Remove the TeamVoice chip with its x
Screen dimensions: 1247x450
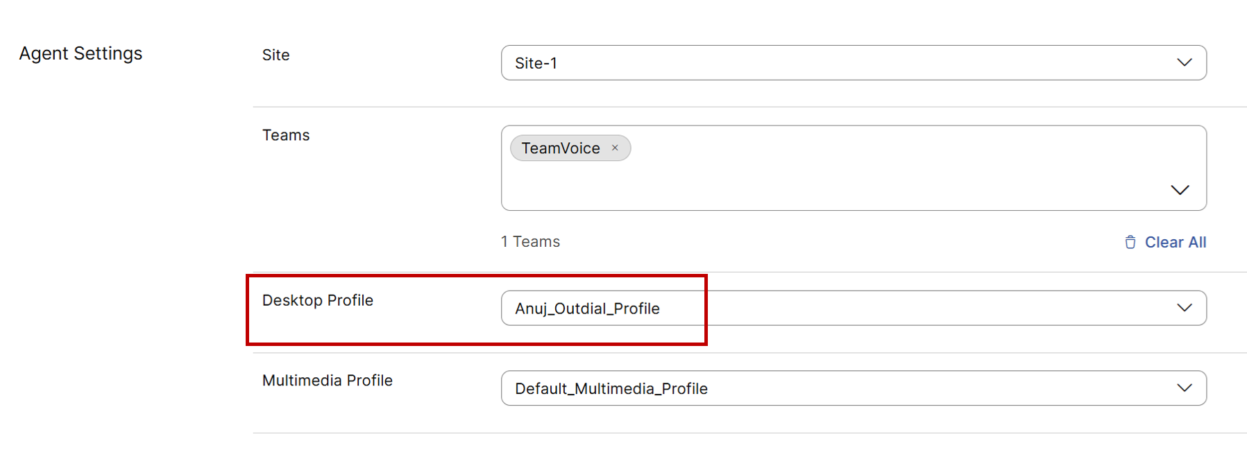[x=615, y=148]
